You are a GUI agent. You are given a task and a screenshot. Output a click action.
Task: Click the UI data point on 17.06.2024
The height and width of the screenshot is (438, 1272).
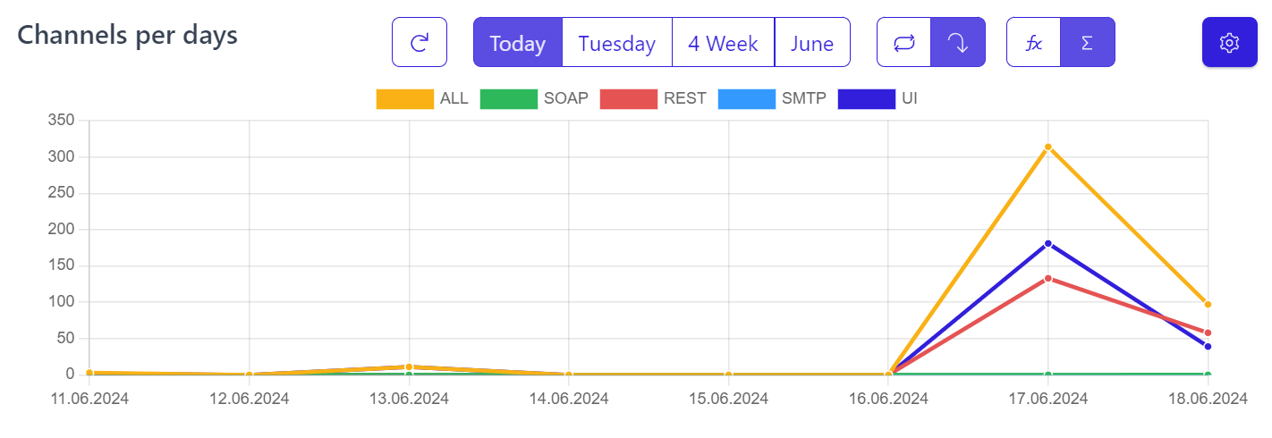pyautogui.click(x=1047, y=243)
